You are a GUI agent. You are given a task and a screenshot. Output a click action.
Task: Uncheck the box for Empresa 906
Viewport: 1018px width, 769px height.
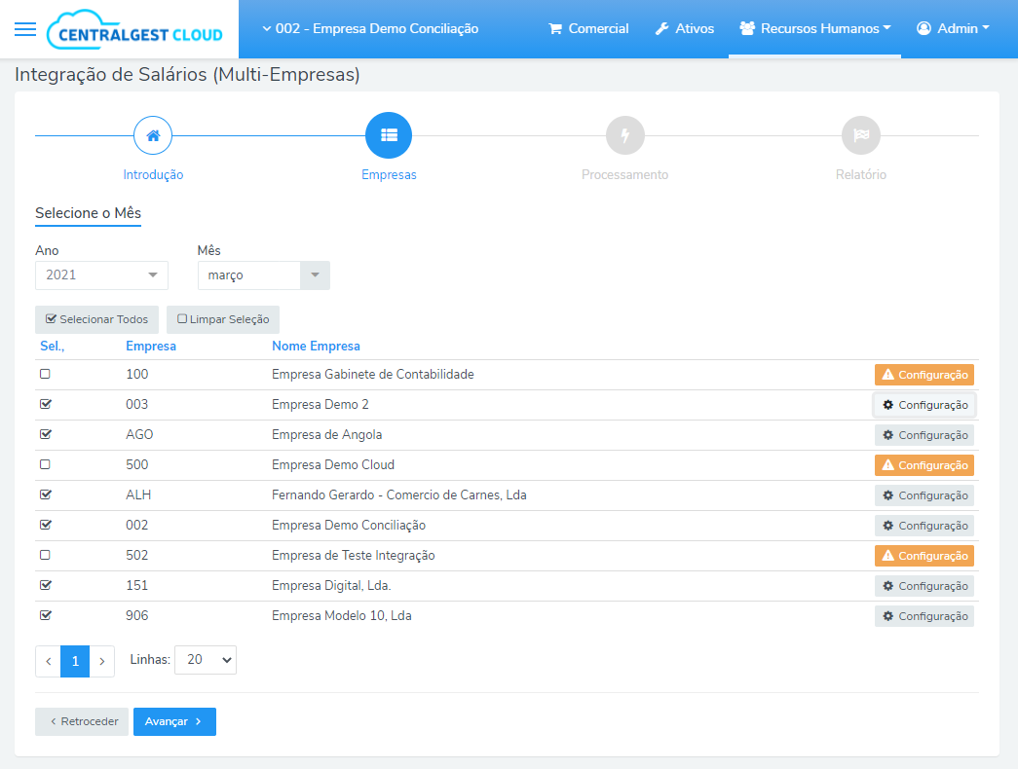coord(45,615)
